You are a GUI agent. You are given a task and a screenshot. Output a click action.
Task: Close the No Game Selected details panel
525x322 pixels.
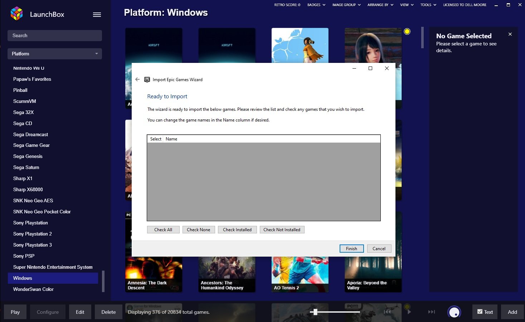[510, 34]
